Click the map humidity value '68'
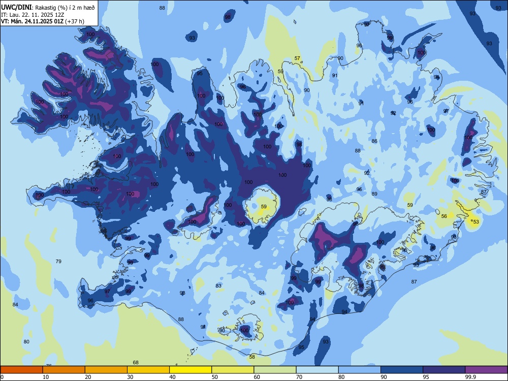The width and height of the screenshot is (508, 381). (x=136, y=363)
